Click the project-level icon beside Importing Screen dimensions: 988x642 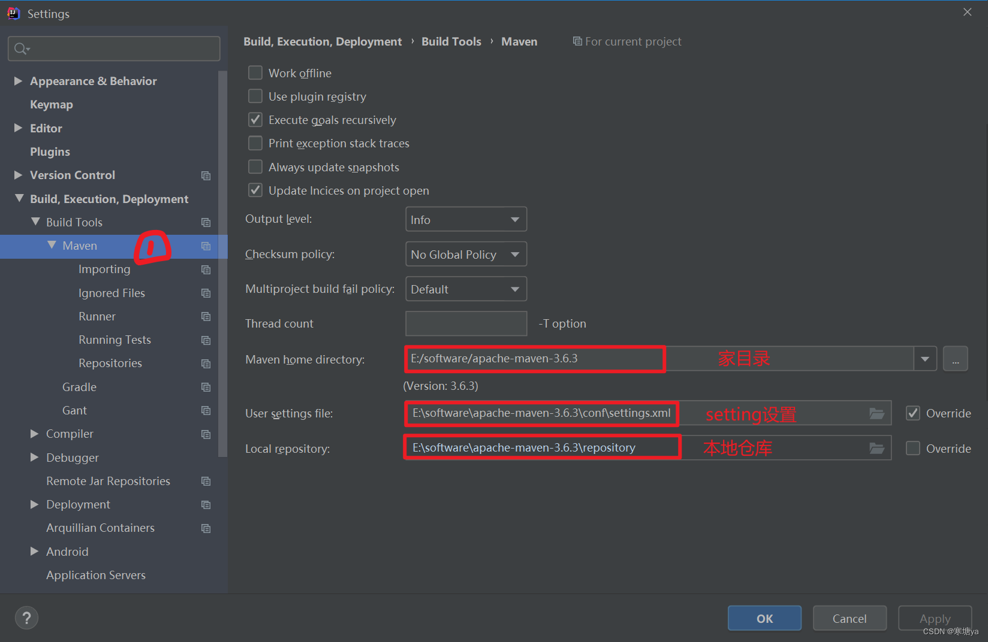pyautogui.click(x=206, y=269)
